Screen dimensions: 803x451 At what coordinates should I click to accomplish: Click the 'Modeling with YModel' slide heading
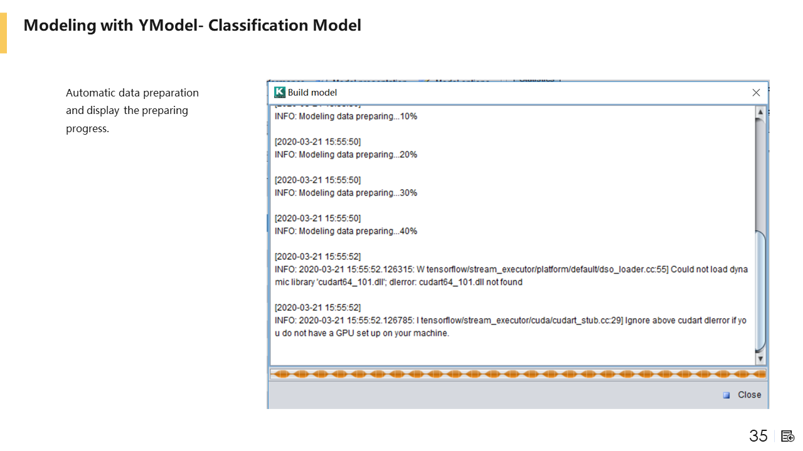(x=192, y=26)
